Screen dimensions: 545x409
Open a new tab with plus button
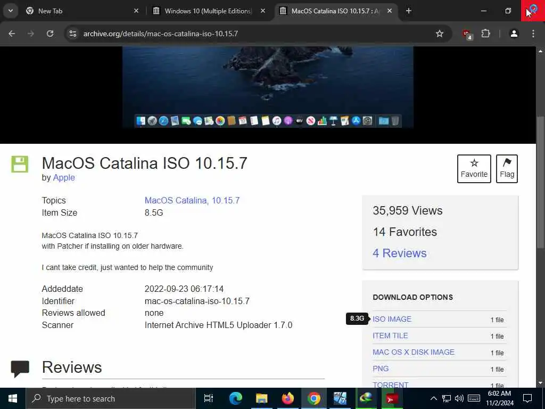click(409, 11)
